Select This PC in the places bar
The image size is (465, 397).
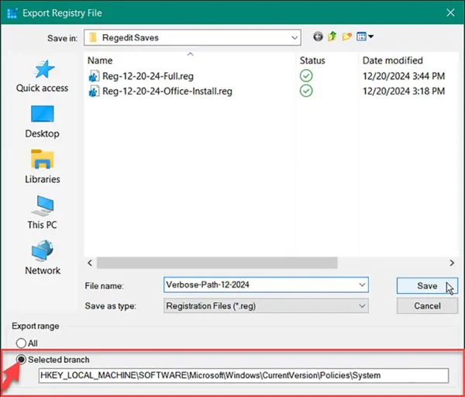(42, 212)
